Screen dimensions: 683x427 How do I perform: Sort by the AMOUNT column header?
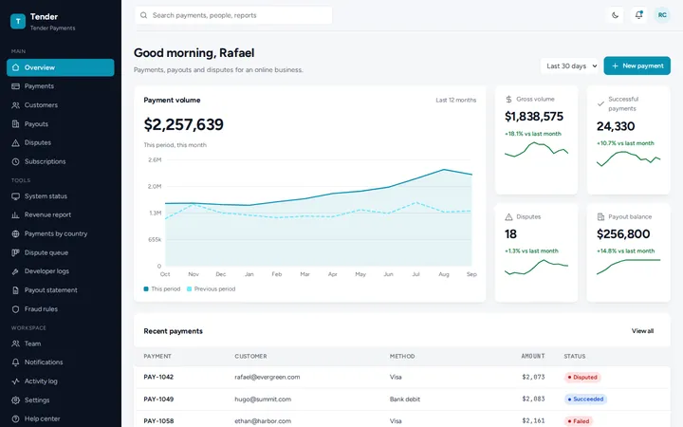533,357
